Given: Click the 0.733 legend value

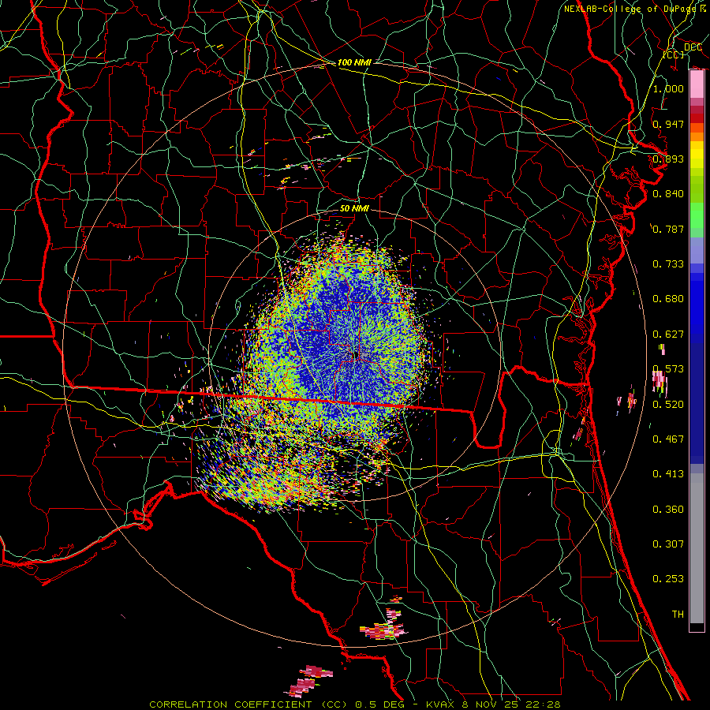Looking at the screenshot, I should (668, 264).
